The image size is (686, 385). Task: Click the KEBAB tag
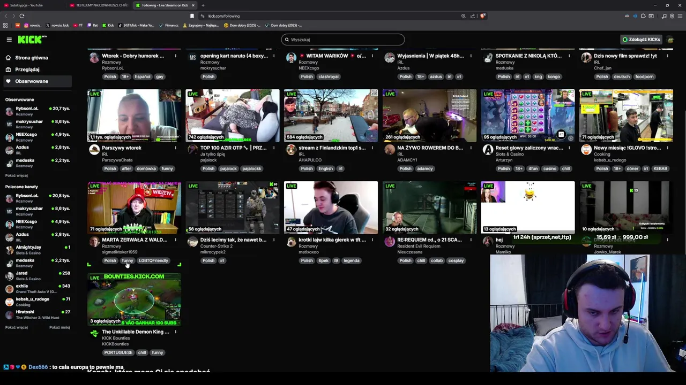(x=660, y=168)
